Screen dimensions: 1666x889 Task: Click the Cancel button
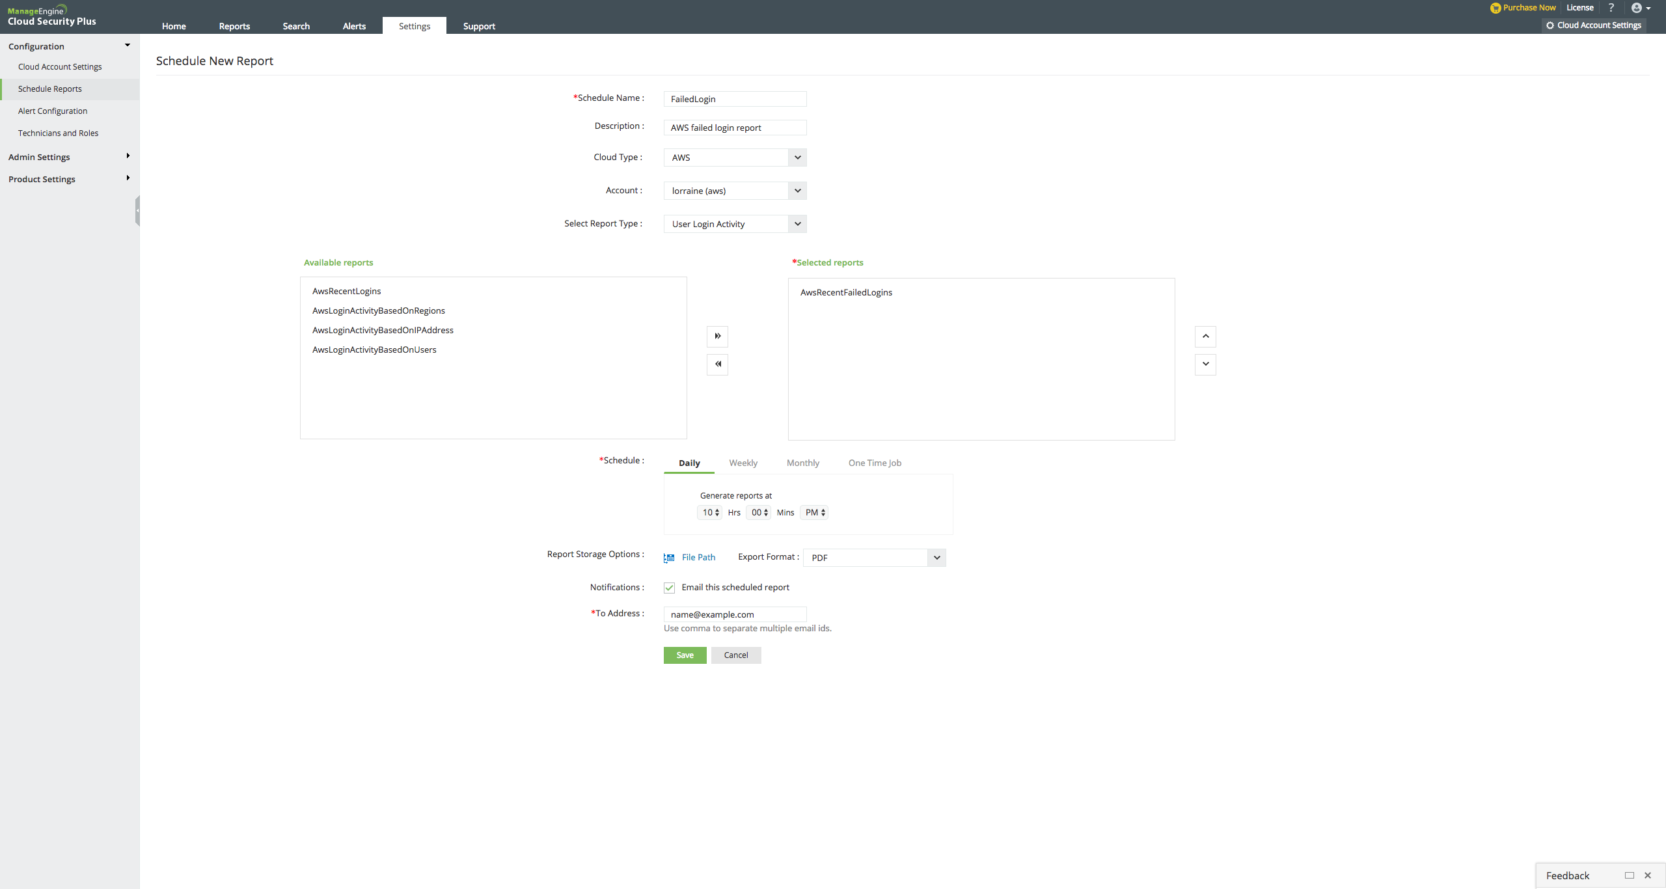[735, 655]
